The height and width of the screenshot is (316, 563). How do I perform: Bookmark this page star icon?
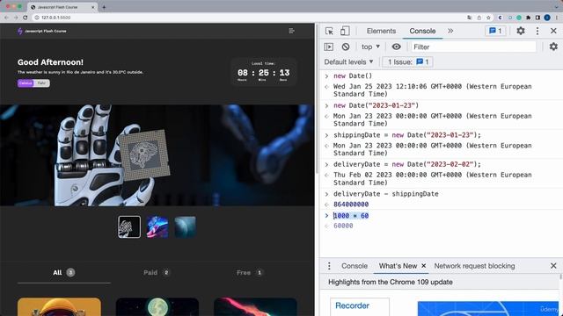click(x=488, y=18)
